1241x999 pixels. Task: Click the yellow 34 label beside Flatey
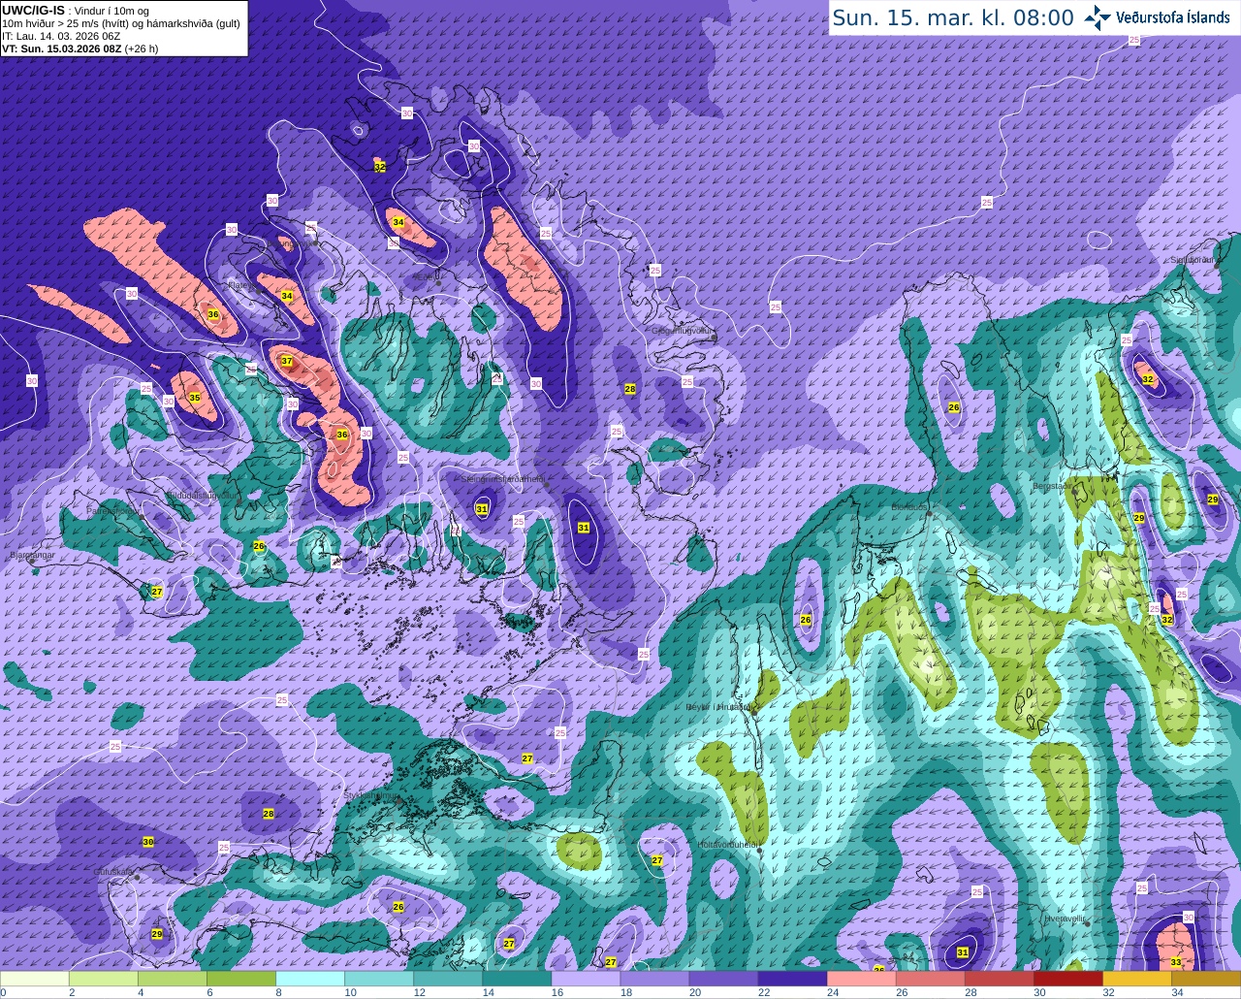pyautogui.click(x=287, y=296)
